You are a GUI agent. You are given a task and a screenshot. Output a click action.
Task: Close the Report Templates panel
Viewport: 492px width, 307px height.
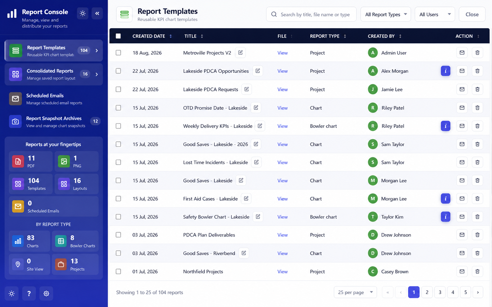(472, 14)
